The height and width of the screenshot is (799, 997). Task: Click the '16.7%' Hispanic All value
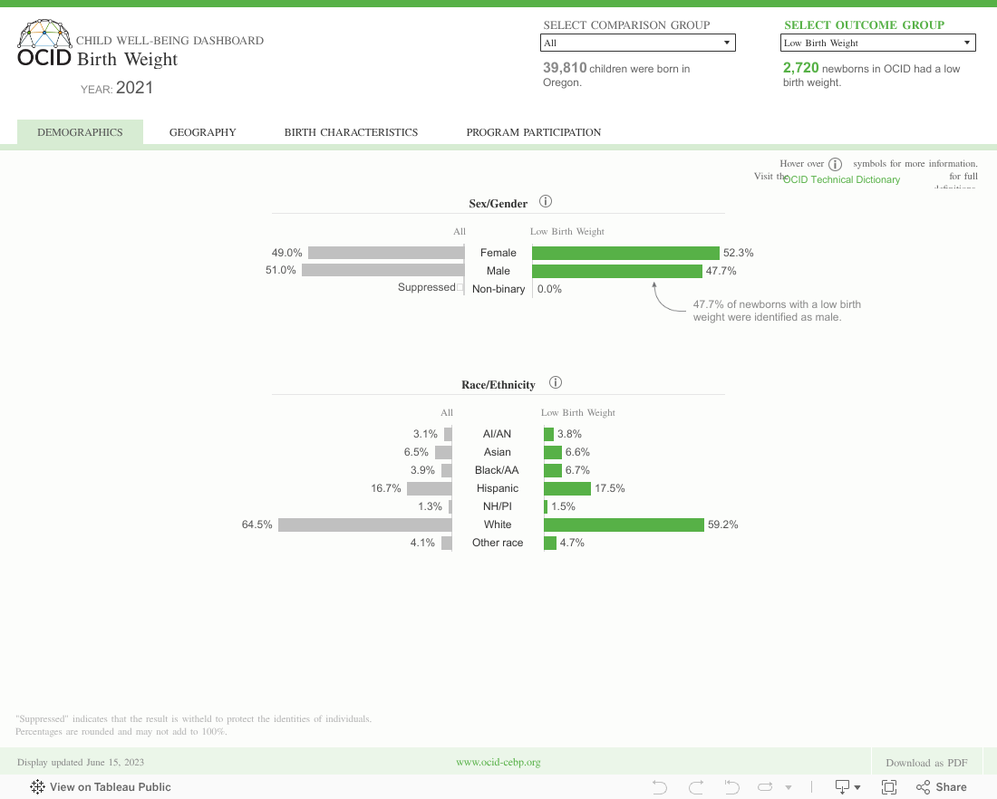[x=386, y=488]
